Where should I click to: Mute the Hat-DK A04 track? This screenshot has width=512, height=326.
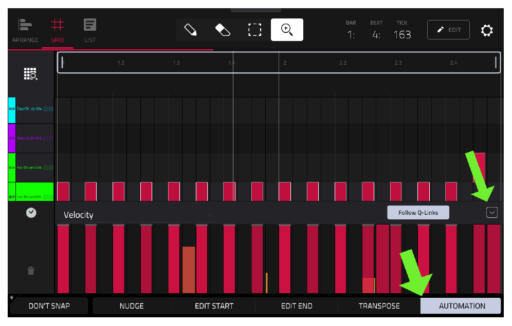[46, 168]
